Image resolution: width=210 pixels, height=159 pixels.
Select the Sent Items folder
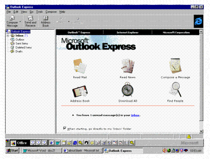tap(22, 43)
